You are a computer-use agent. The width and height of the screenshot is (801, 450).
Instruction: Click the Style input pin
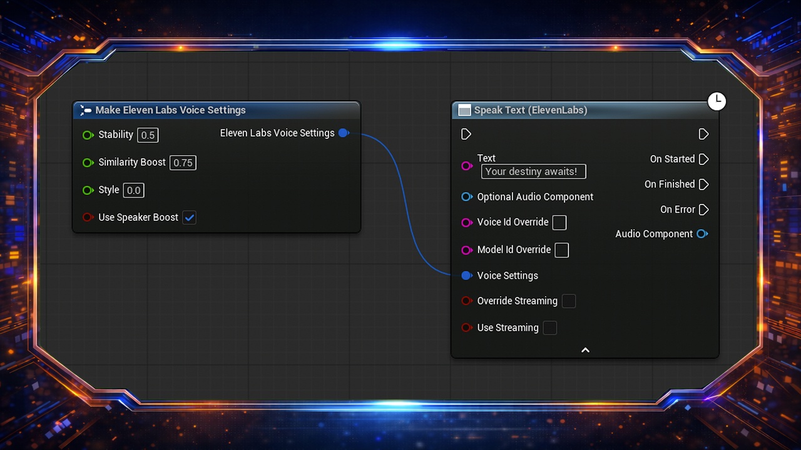coord(88,190)
